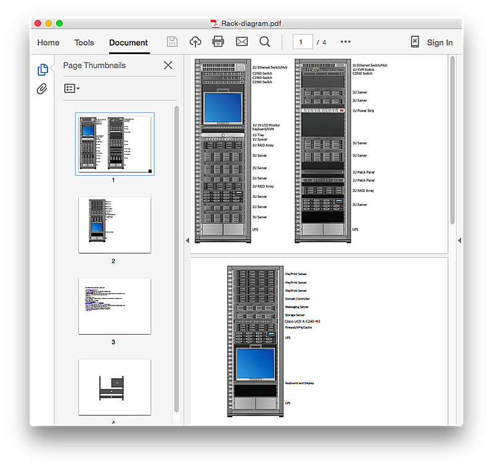Screen dimensions: 493x469
Task: Click the Save file floppy disk icon
Action: click(173, 42)
